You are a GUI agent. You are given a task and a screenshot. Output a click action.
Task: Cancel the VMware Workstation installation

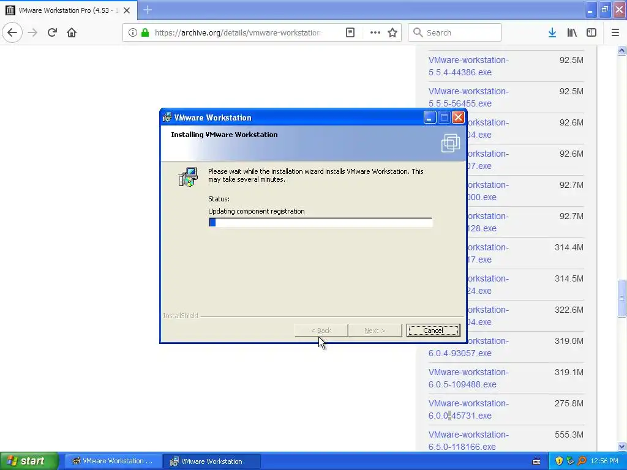click(x=433, y=330)
